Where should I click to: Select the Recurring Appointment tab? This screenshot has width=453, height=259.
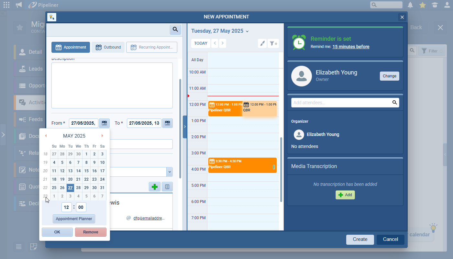point(152,47)
